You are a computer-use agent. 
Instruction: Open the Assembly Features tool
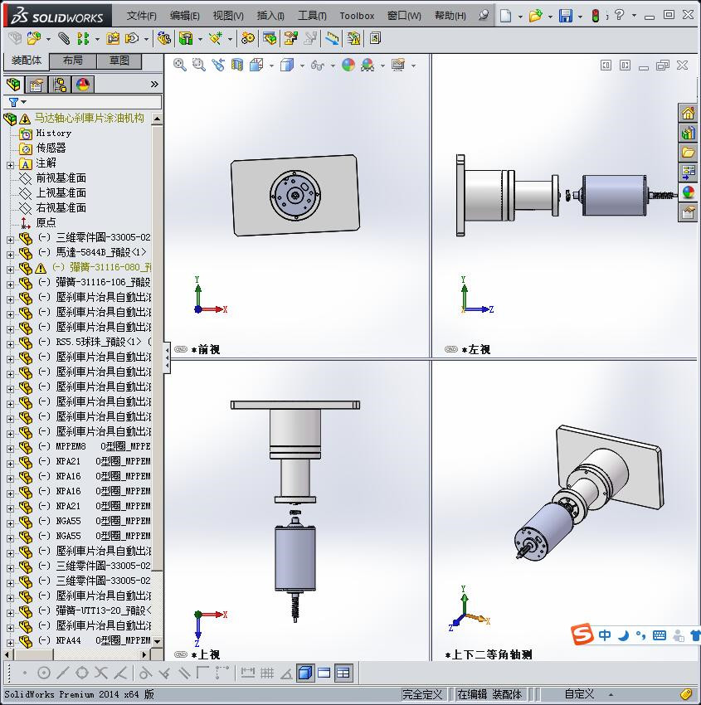tap(186, 39)
